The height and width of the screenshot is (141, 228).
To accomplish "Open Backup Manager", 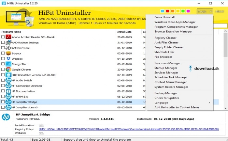I will point(166,93).
